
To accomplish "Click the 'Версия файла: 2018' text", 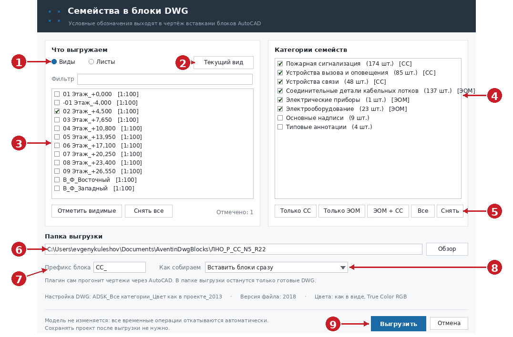I will [x=268, y=297].
